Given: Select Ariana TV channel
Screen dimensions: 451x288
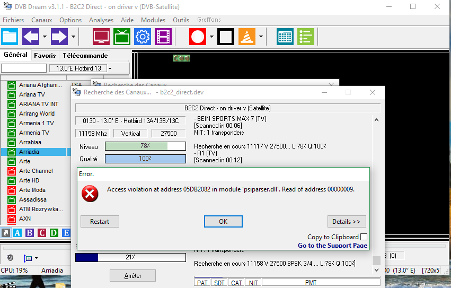Looking at the screenshot, I should [x=32, y=94].
